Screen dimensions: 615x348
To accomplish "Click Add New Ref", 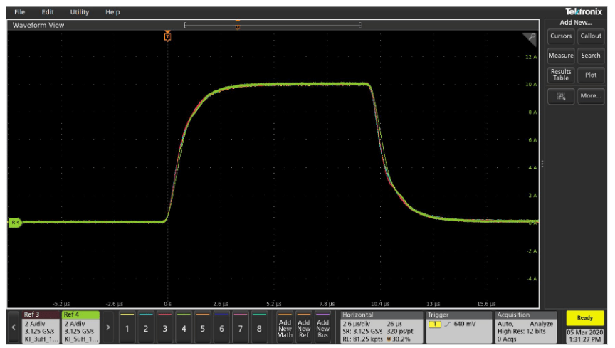I will click(x=303, y=327).
